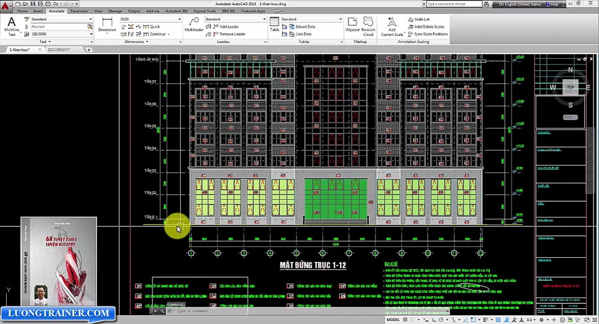Click the Continue dimension tool
The height and width of the screenshot is (324, 599).
[x=154, y=34]
